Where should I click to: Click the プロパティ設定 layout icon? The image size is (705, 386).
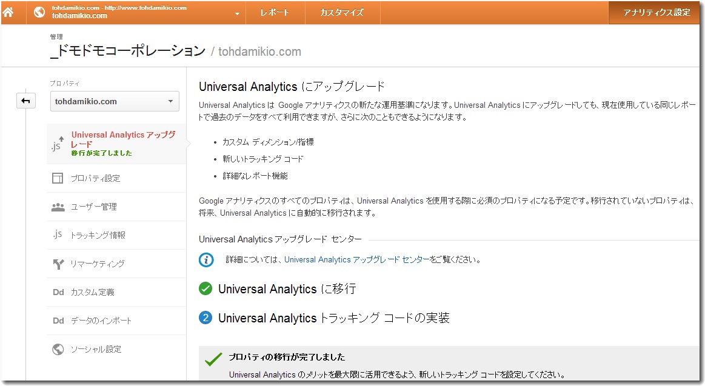point(58,178)
